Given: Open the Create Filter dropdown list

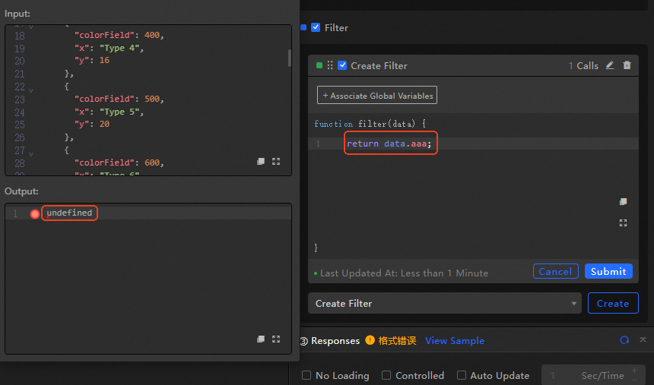Looking at the screenshot, I should click(445, 303).
